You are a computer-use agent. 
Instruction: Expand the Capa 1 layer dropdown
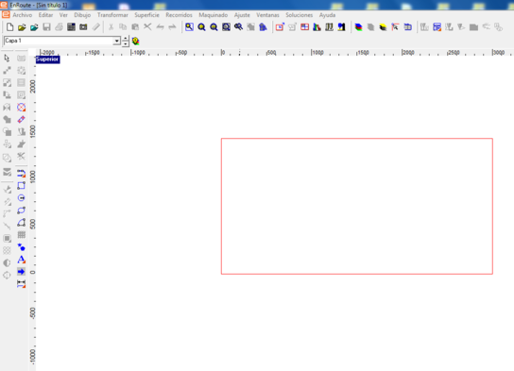click(117, 41)
